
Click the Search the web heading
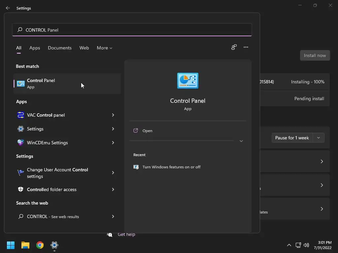[x=32, y=203]
